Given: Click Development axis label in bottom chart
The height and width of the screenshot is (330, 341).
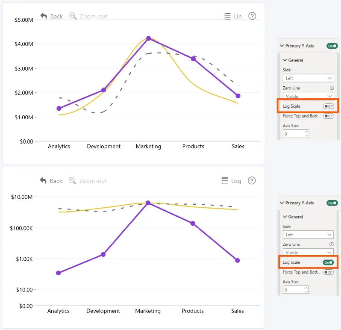Looking at the screenshot, I should click(103, 311).
